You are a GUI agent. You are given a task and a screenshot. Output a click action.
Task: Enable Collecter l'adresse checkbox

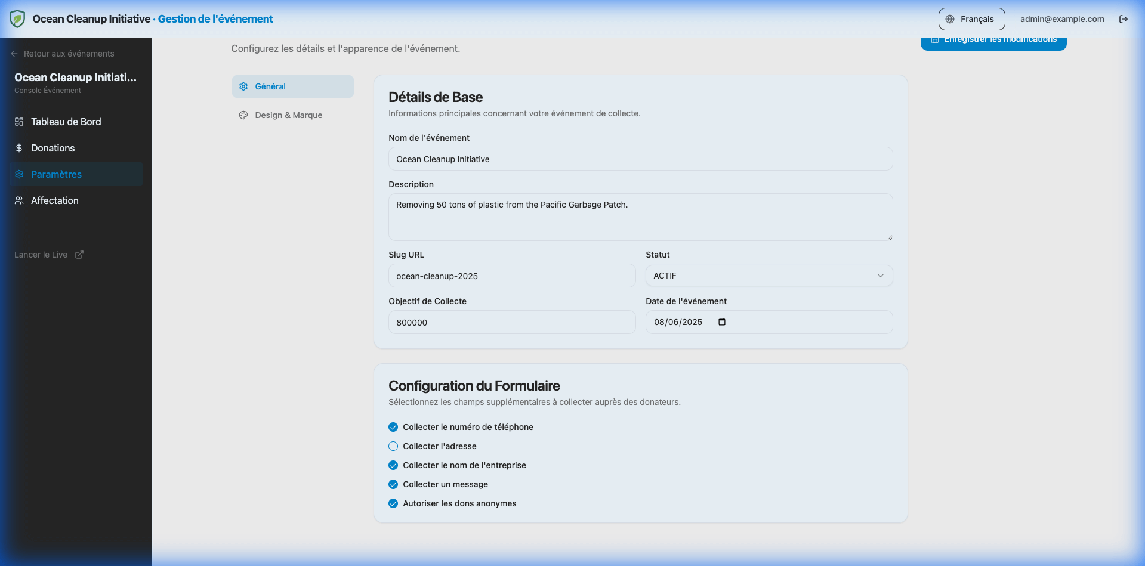[x=393, y=446]
